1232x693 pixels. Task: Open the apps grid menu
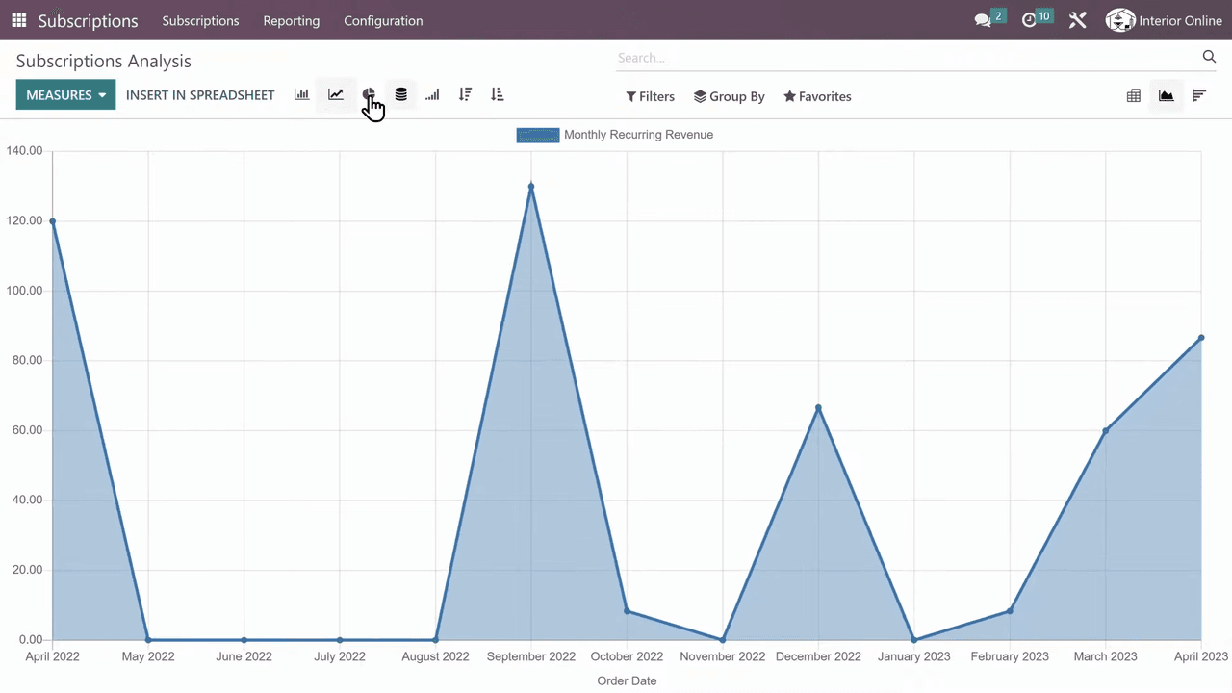[19, 20]
